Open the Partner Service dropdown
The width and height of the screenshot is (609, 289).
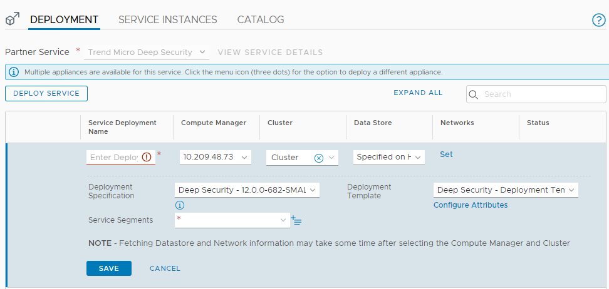[147, 53]
